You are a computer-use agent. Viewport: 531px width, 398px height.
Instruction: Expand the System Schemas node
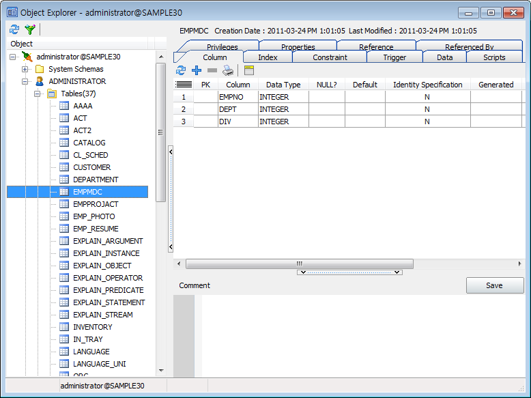point(25,69)
